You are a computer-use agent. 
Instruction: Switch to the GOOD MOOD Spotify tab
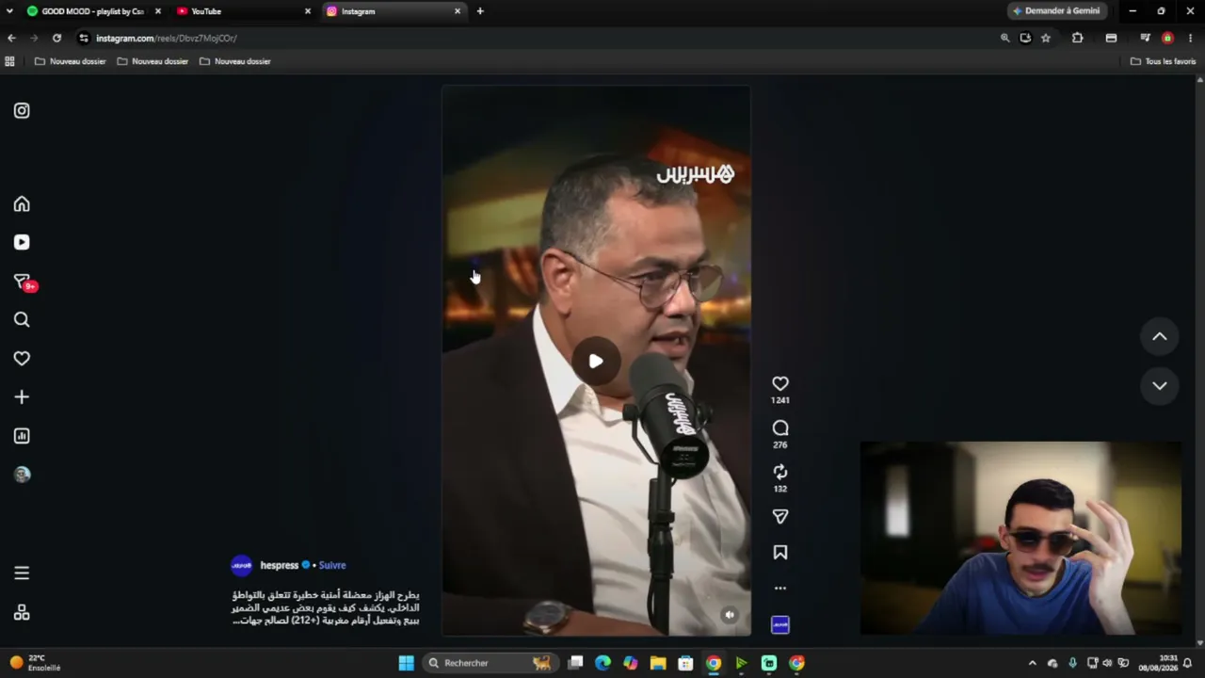(x=92, y=11)
